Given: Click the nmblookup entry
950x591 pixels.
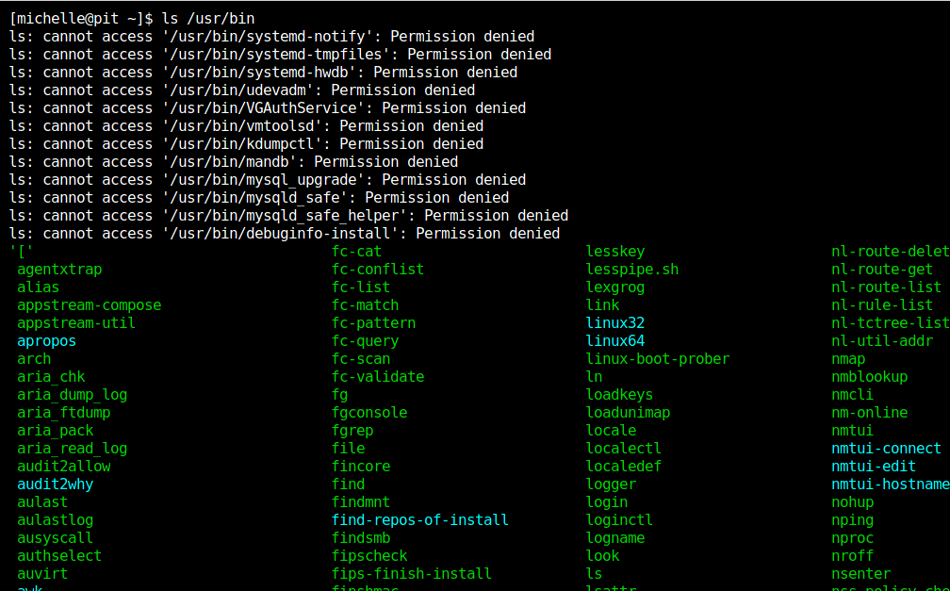Looking at the screenshot, I should [869, 377].
